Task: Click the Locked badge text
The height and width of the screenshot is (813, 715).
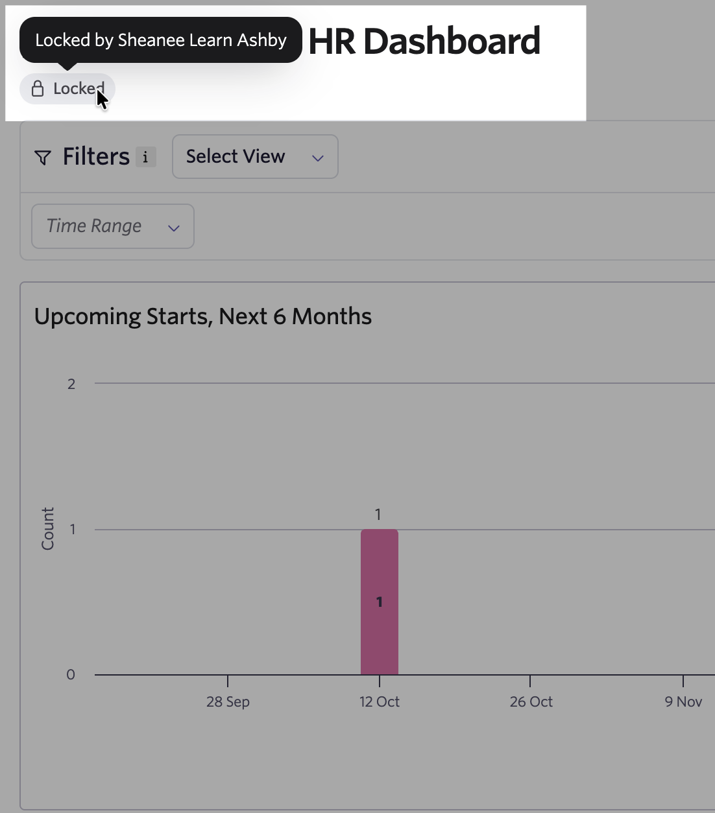Action: click(79, 89)
